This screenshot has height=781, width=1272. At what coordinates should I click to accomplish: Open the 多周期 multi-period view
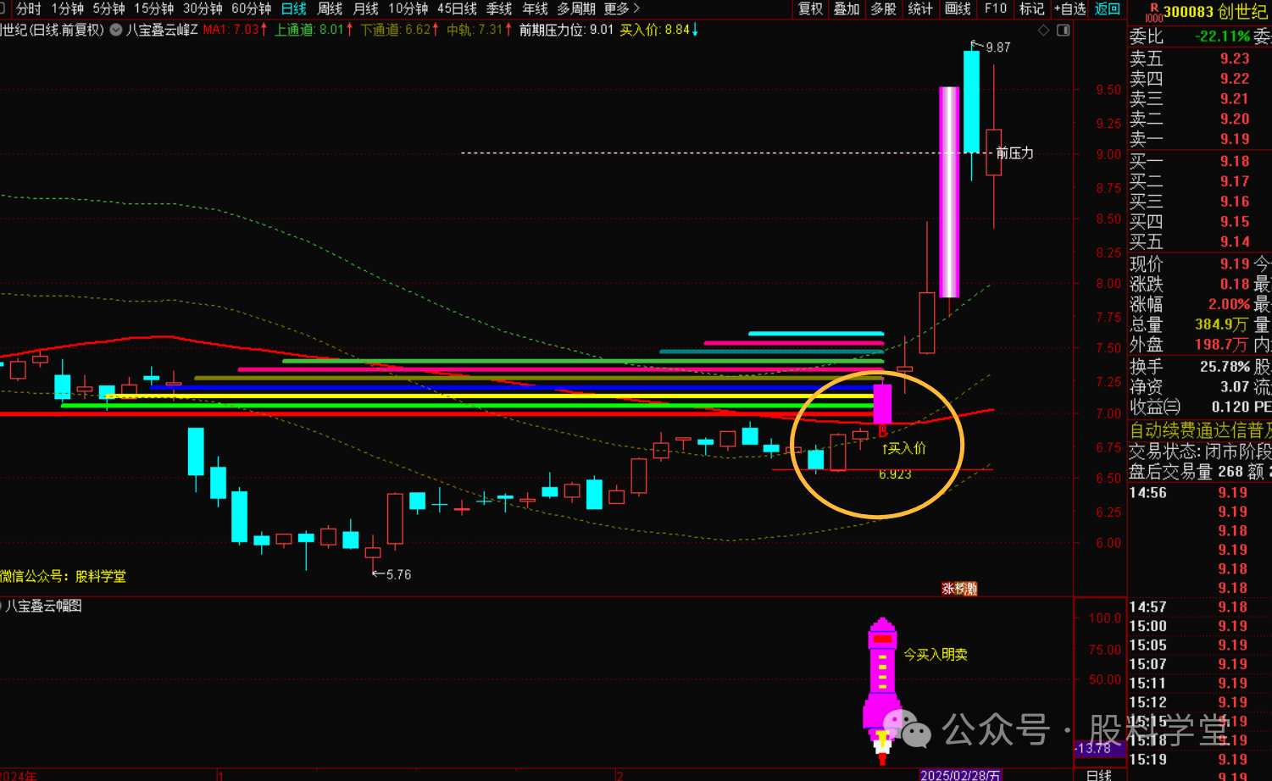(x=576, y=8)
